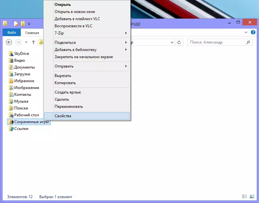The image size is (259, 203).
Task: Open SkyDrive folder icon
Action: coord(11,54)
